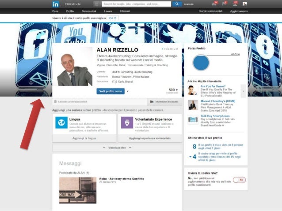Open the ONE WAY post thumbnail
282x211 pixels.
[78, 190]
